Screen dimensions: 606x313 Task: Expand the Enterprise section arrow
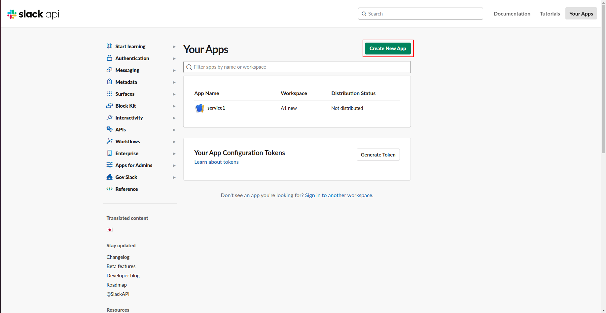point(174,154)
